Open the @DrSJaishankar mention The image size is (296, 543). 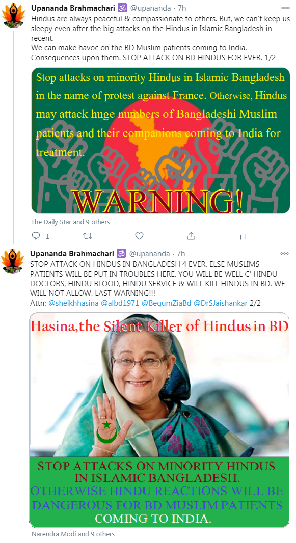[x=221, y=304]
